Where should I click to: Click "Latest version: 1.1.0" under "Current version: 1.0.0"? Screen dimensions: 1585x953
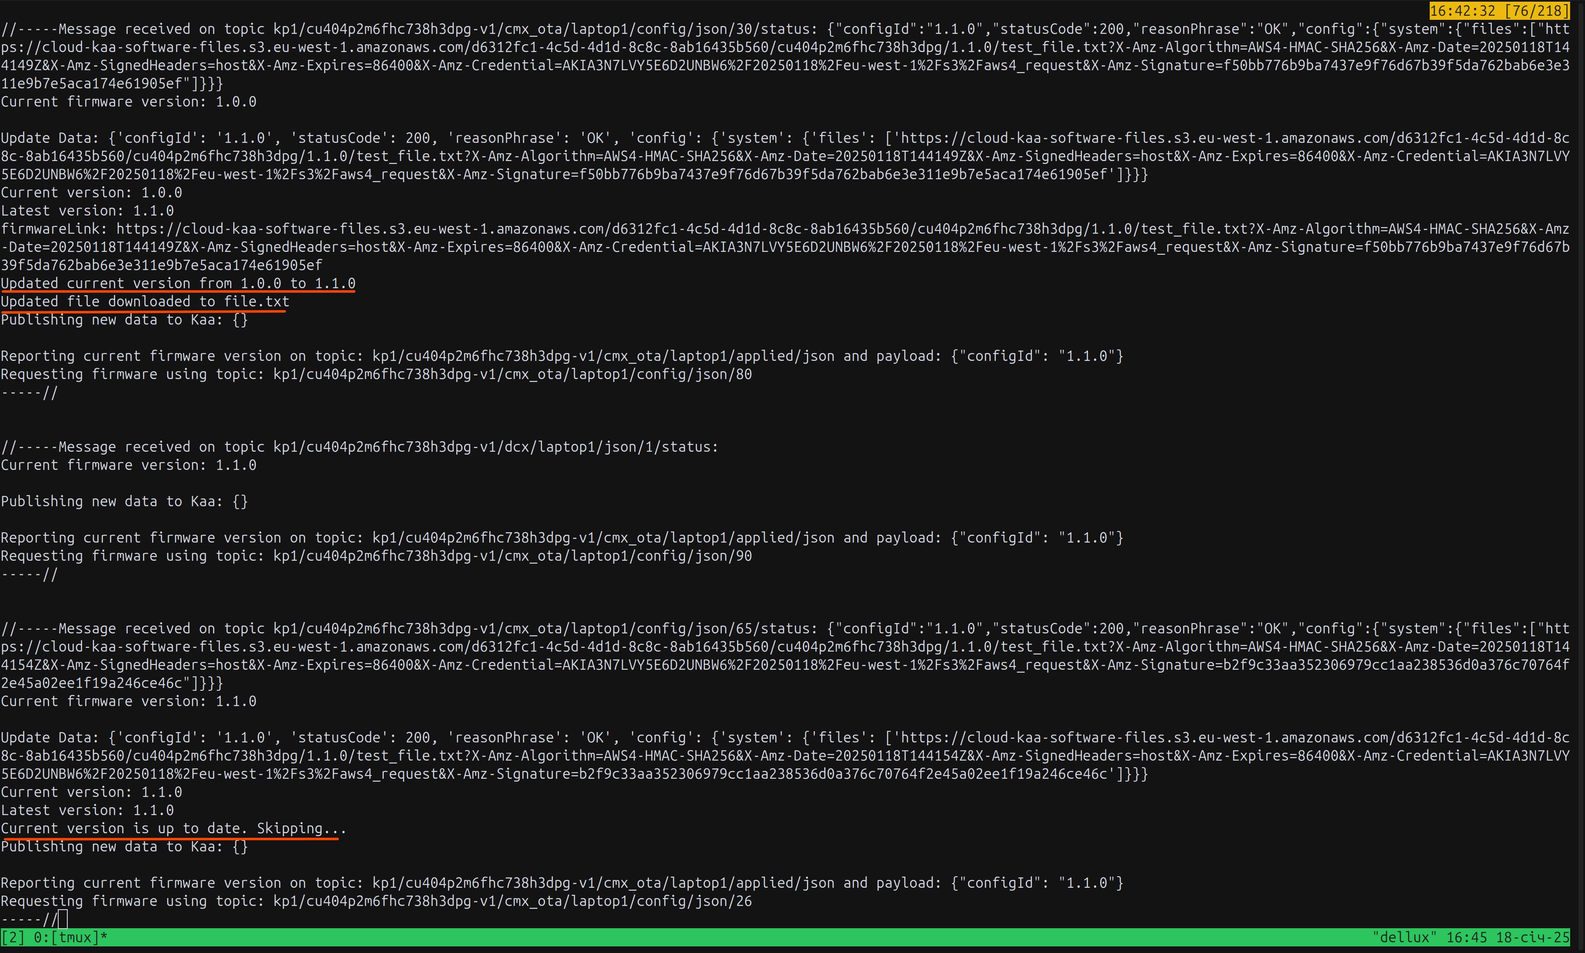87,211
